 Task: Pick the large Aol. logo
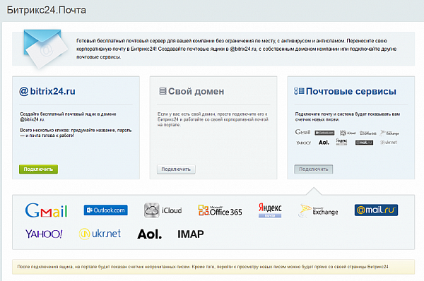(x=150, y=234)
